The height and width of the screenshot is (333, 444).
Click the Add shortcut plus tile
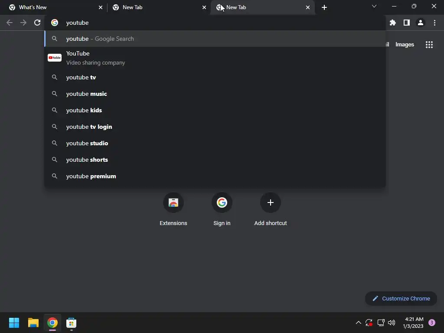271,209
